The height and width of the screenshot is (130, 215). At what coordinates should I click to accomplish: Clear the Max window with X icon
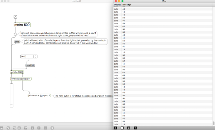(x=116, y=128)
